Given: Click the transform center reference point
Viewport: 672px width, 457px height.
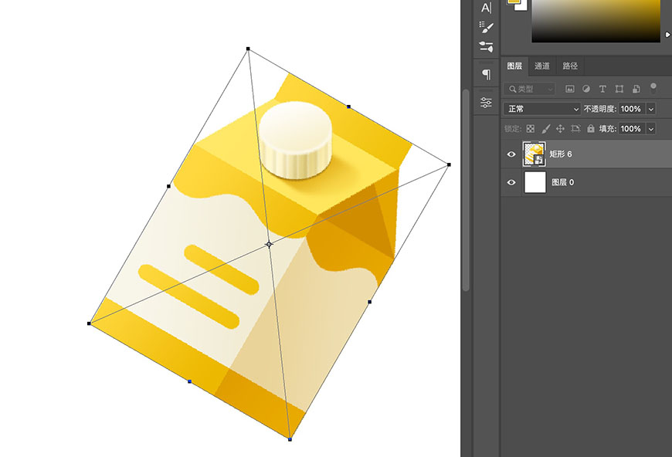Looking at the screenshot, I should coord(269,244).
